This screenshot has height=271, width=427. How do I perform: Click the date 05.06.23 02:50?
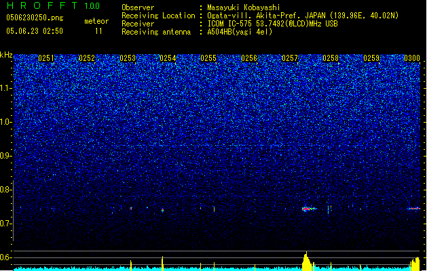[35, 31]
